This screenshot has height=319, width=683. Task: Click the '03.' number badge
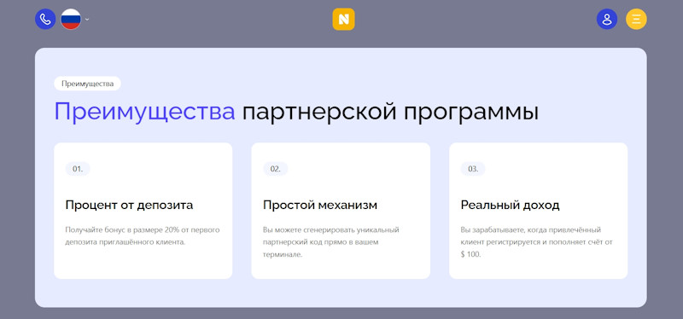pyautogui.click(x=473, y=169)
